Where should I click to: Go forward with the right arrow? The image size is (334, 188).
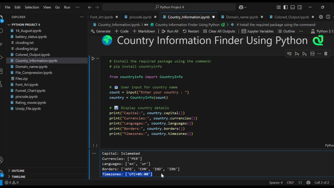[x=97, y=7]
